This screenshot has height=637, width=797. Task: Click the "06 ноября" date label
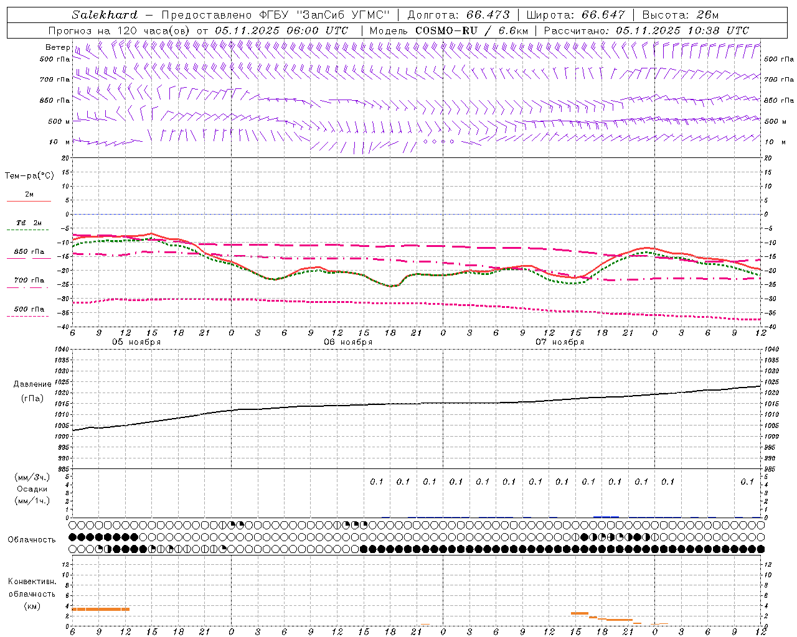348,342
